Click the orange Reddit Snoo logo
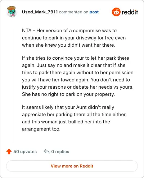This screenshot has width=144, height=178. (x=116, y=12)
